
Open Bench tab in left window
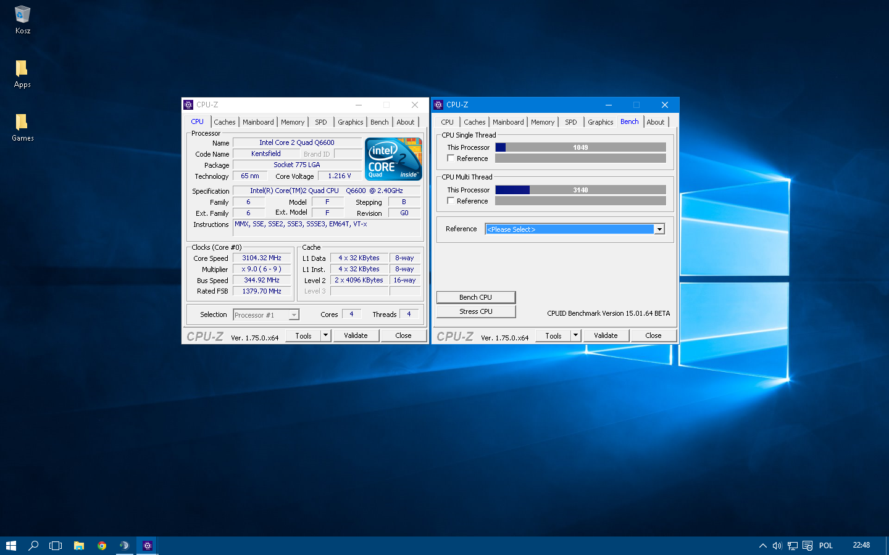tap(380, 122)
